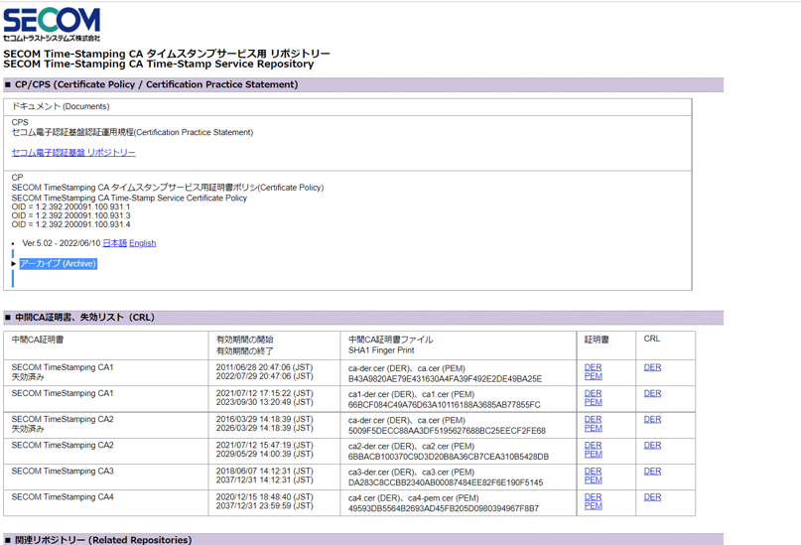Open the English version of CP Ver.5.02
This screenshot has height=545, width=801.
(x=143, y=243)
